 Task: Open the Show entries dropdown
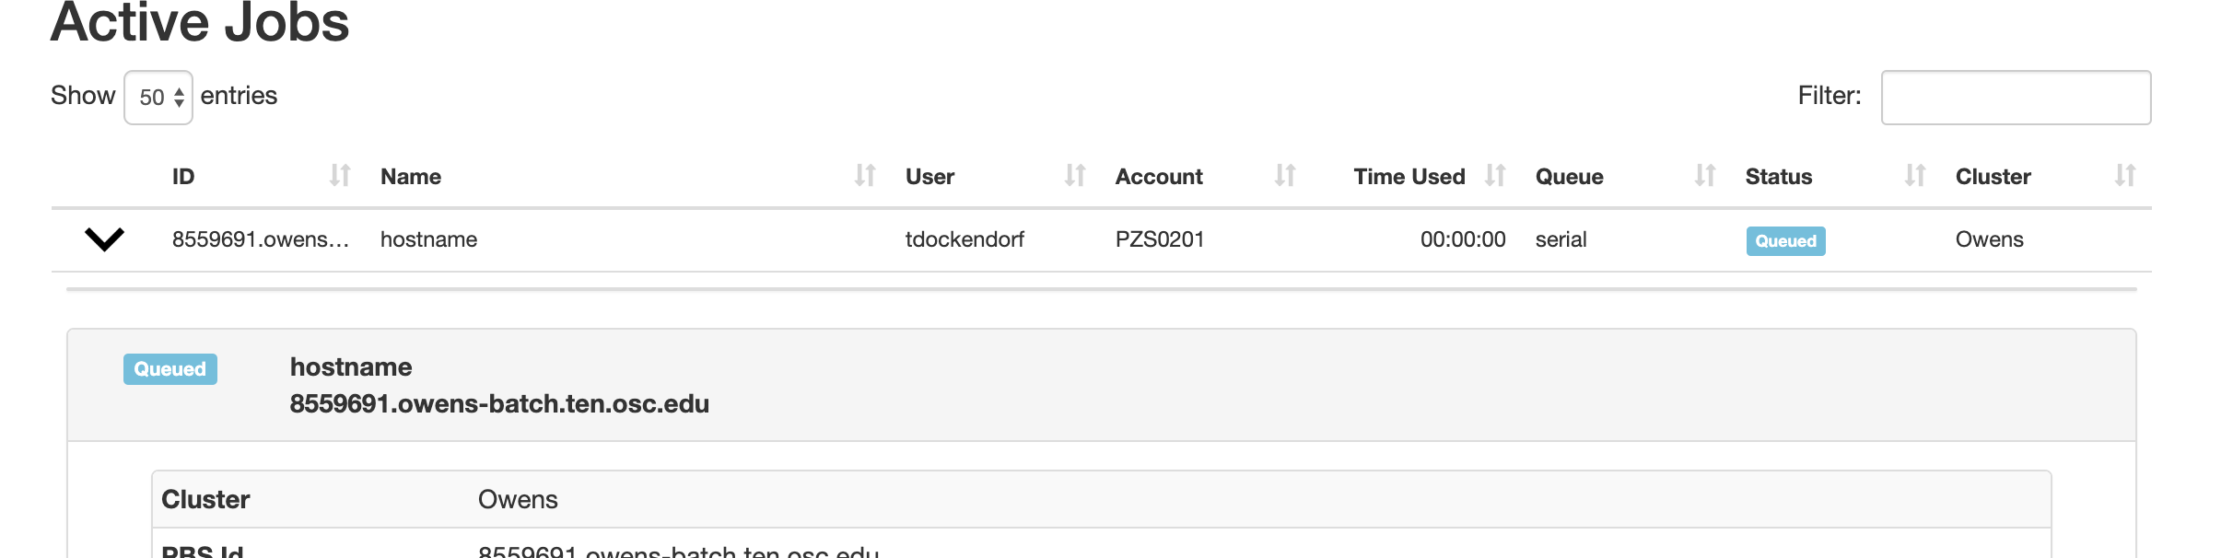[158, 96]
